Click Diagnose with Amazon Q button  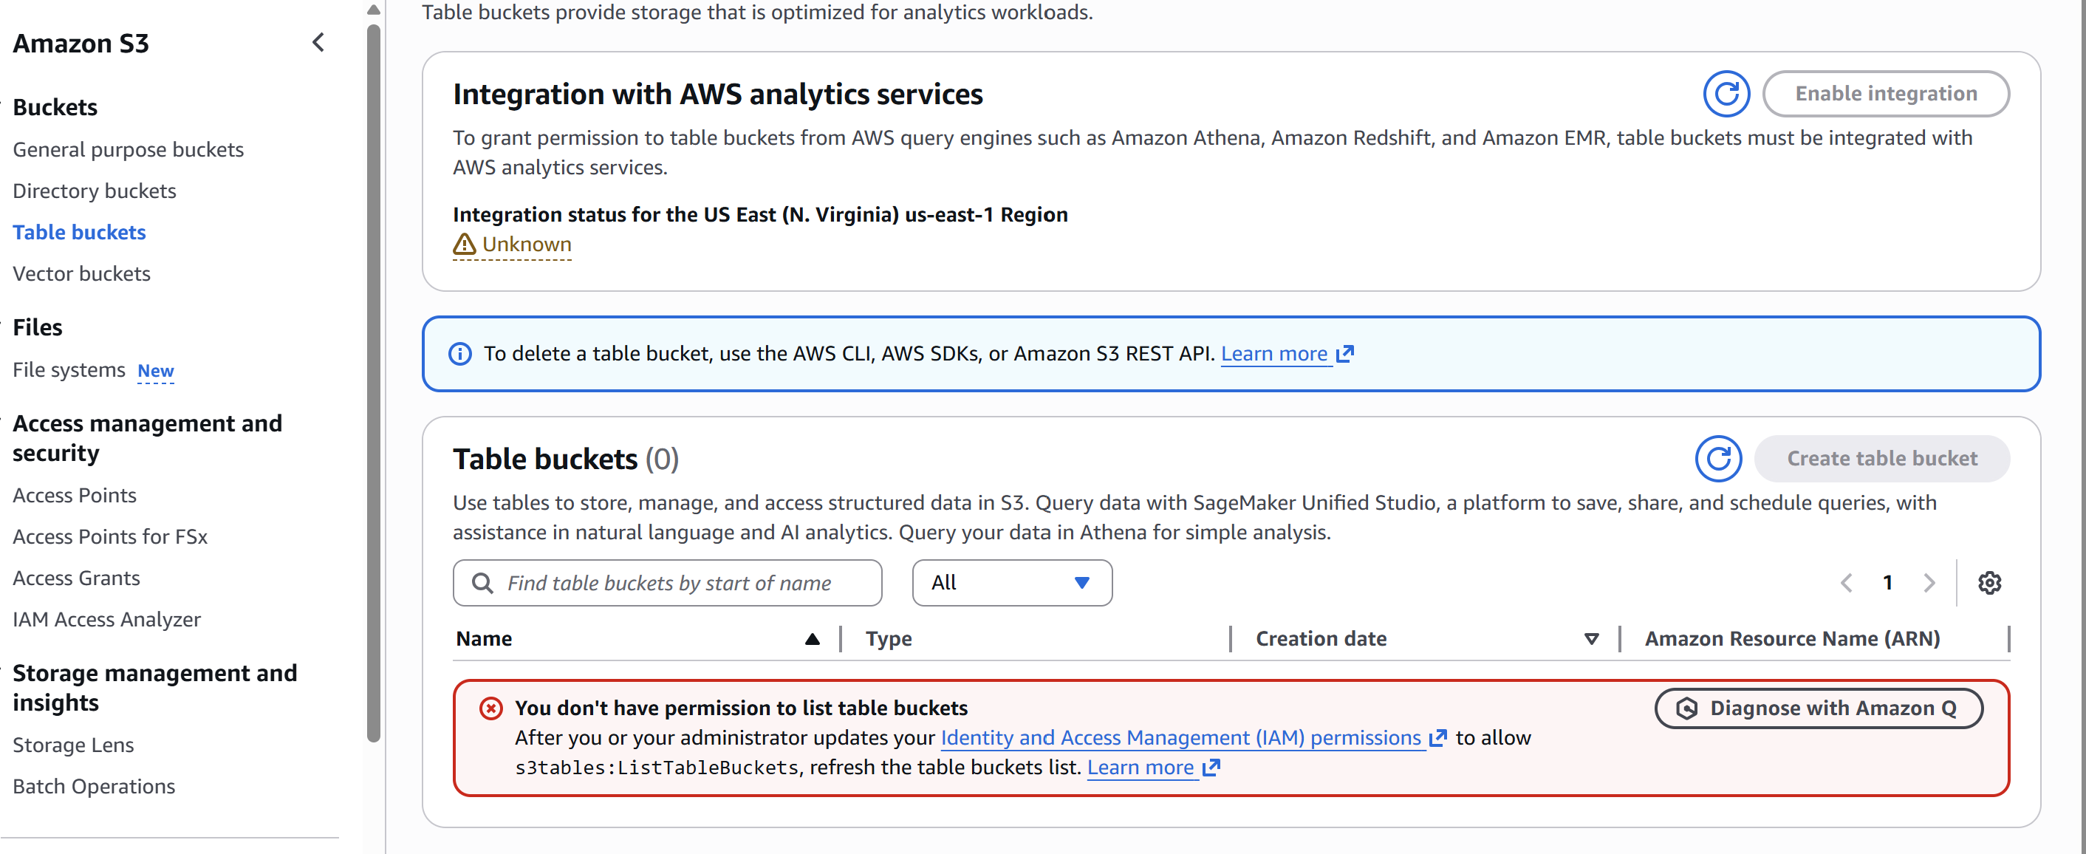click(1818, 708)
